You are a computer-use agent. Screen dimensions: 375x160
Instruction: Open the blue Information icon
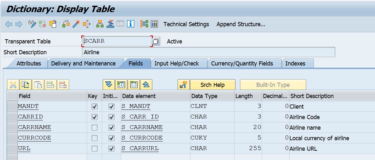click(x=131, y=24)
